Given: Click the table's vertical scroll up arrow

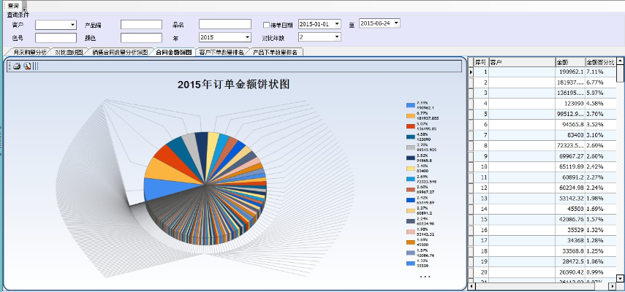Looking at the screenshot, I should tap(621, 63).
